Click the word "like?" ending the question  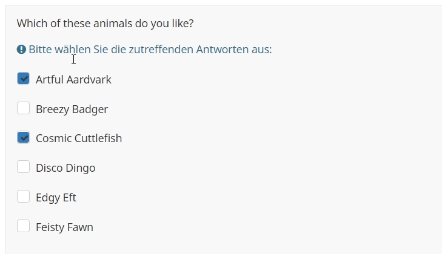click(x=182, y=24)
